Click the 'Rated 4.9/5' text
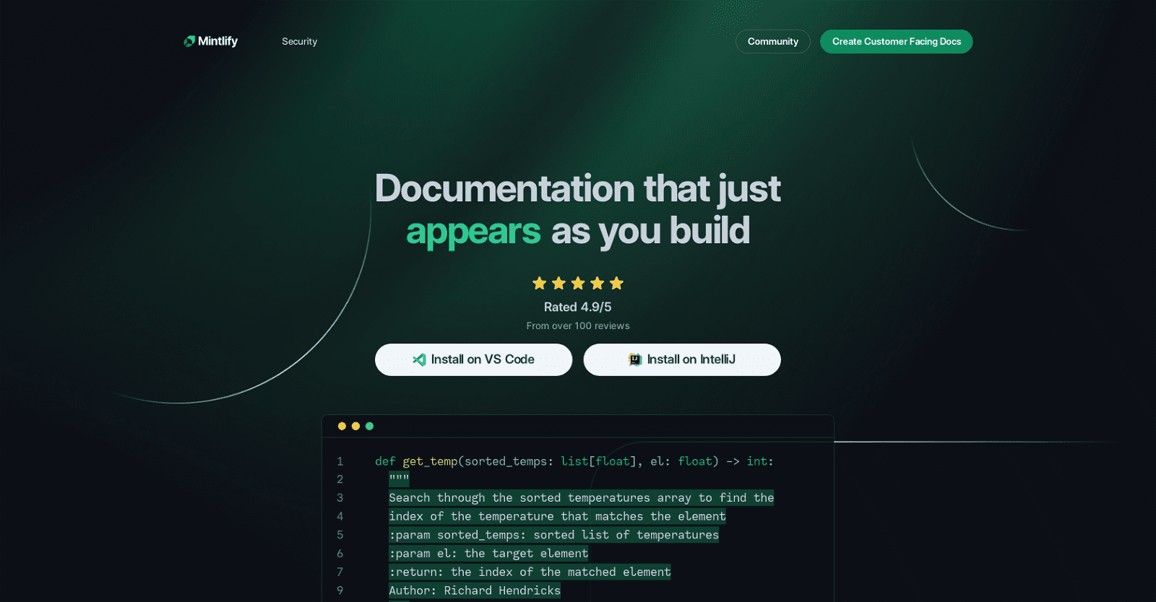1156x602 pixels. [577, 307]
